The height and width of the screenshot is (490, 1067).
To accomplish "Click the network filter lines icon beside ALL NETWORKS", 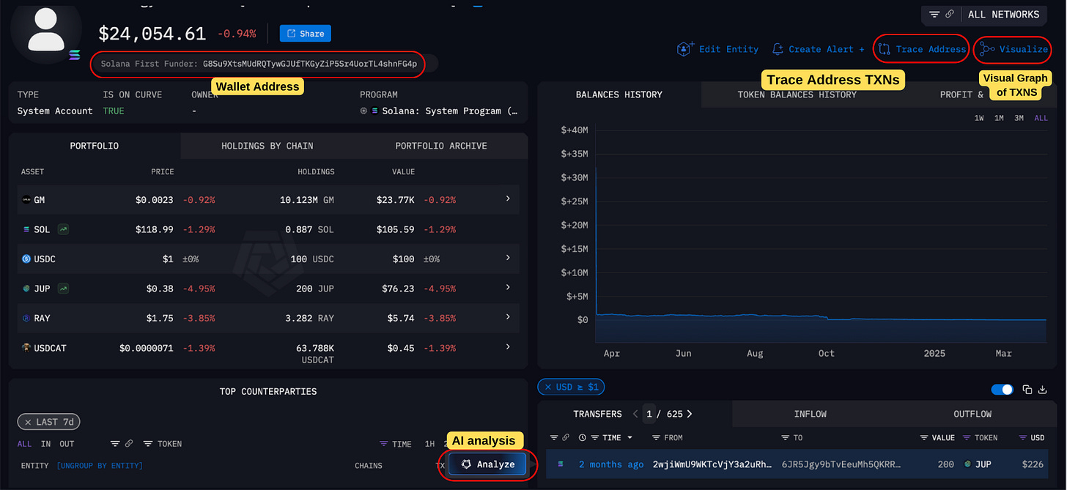I will tap(934, 15).
